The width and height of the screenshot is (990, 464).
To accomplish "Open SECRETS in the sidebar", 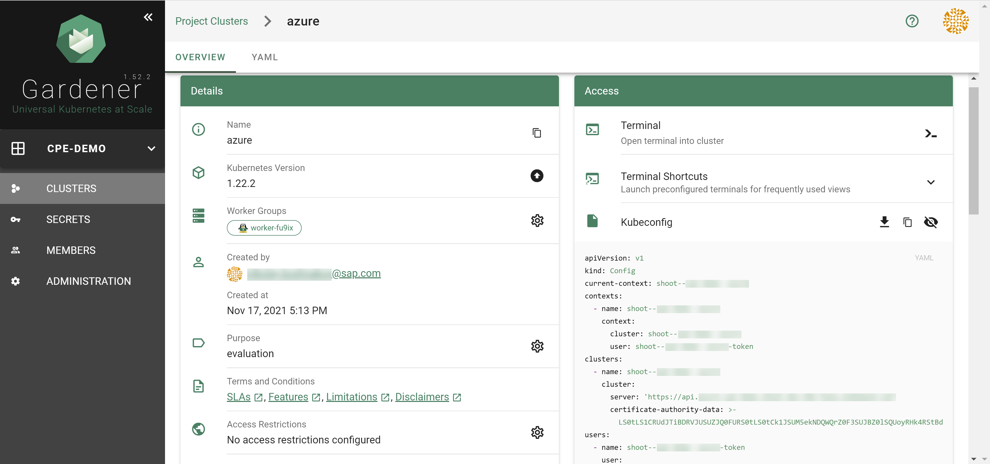I will 68,219.
